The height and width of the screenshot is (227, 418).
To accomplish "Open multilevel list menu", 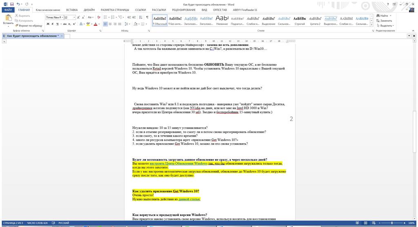I will (120, 17).
